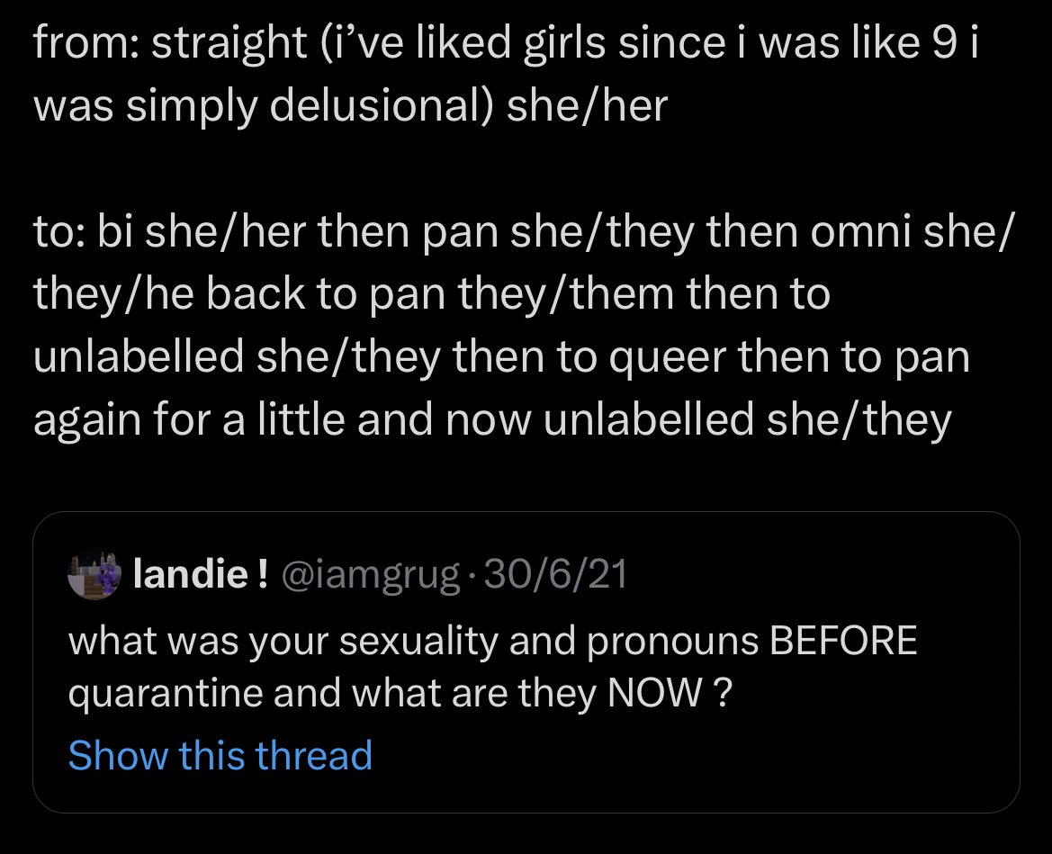This screenshot has height=854, width=1052.
Task: Click the line "quarantine and what are they NOW ?"
Action: tap(398, 694)
